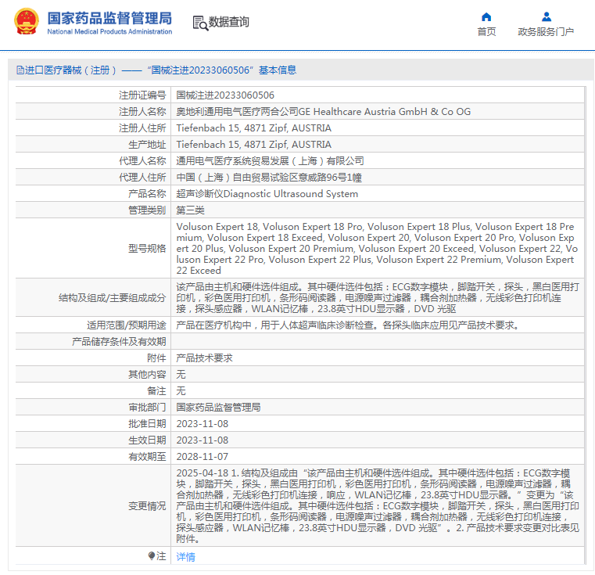Select the 该产品由主机和硬件选件组成 composition text
Screen dimensions: 595x575
click(x=377, y=298)
